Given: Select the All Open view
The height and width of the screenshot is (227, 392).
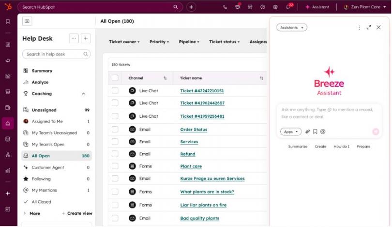Looking at the screenshot, I should point(57,156).
